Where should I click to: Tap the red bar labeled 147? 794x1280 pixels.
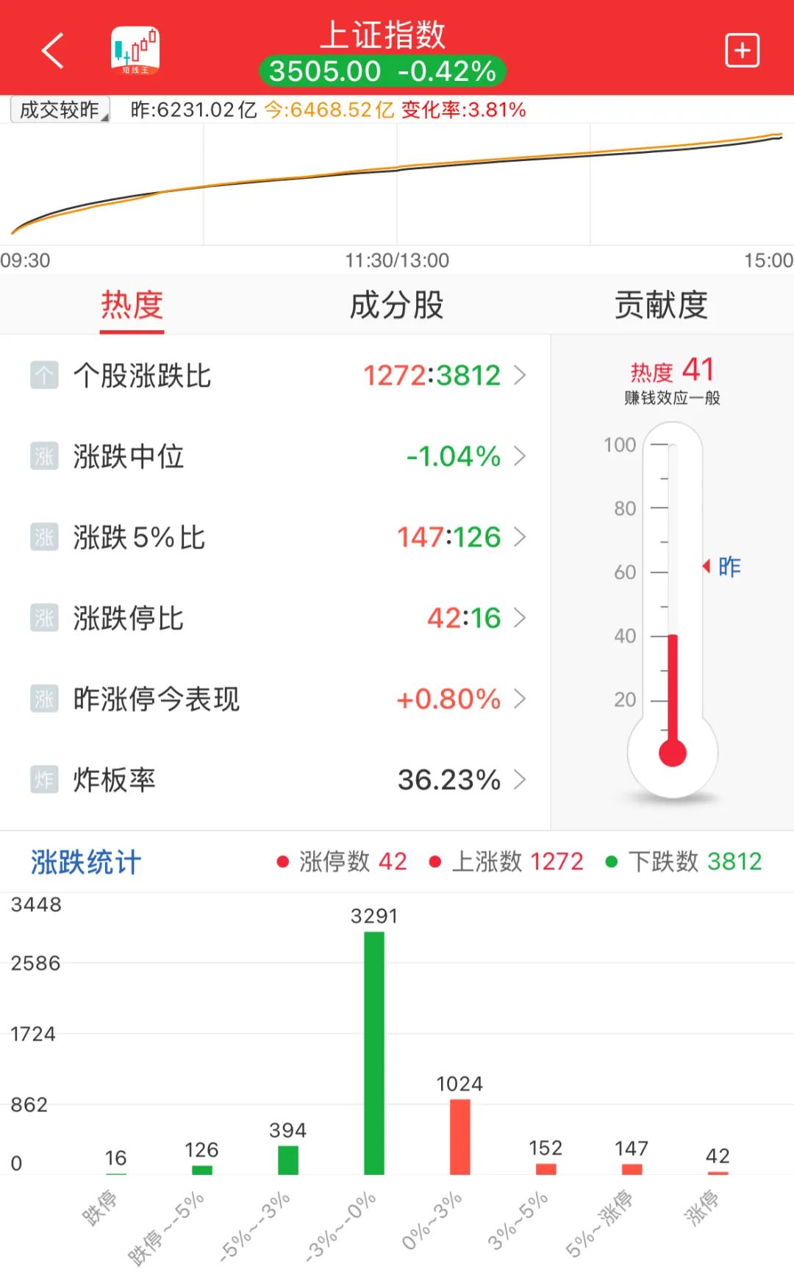[x=632, y=1169]
